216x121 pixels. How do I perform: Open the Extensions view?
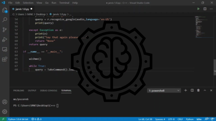tap(4, 59)
